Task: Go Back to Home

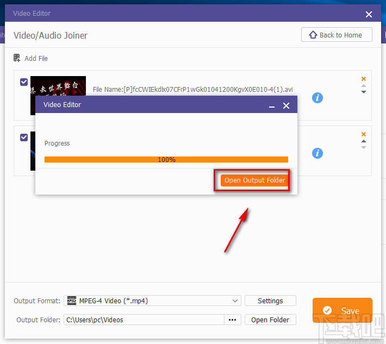Action: (x=337, y=35)
